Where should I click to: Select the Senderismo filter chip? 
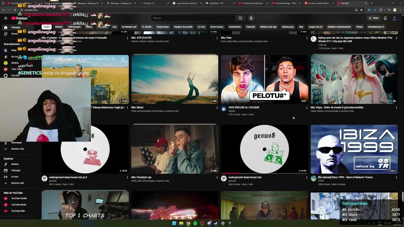click(x=235, y=27)
